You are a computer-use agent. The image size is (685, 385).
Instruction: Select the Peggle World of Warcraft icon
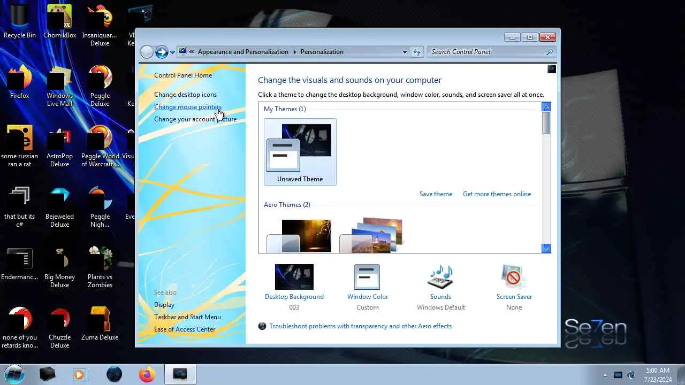coord(100,146)
